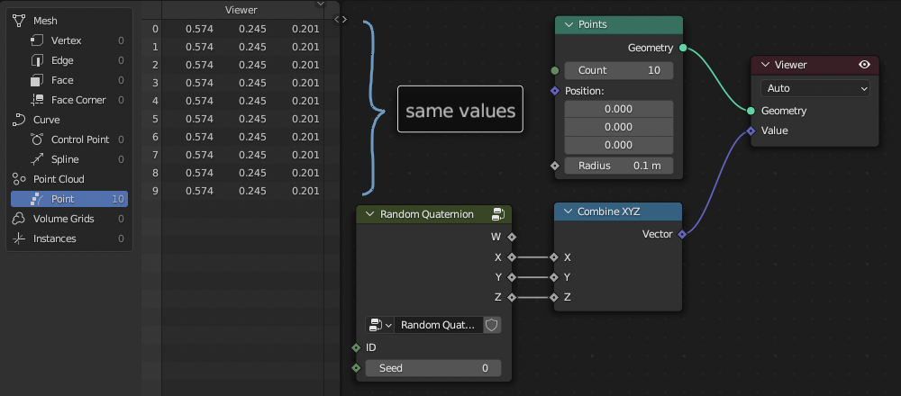Select the Edge domain in spreadsheet
Viewport: 901px width, 396px height.
click(x=62, y=60)
